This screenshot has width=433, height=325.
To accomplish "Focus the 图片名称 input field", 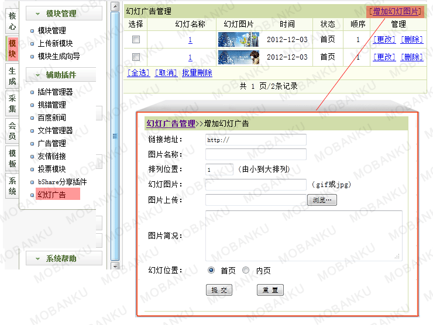I will click(x=256, y=154).
